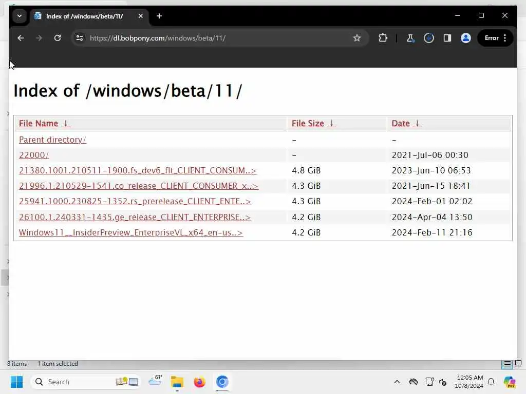Open Chrome Labs flask icon
Image resolution: width=526 pixels, height=394 pixels.
coord(410,38)
